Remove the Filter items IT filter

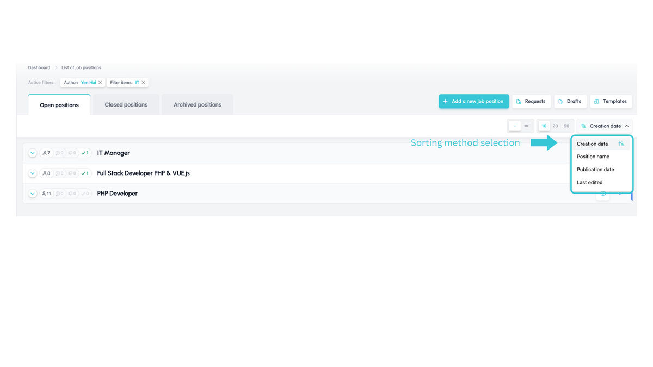point(144,83)
